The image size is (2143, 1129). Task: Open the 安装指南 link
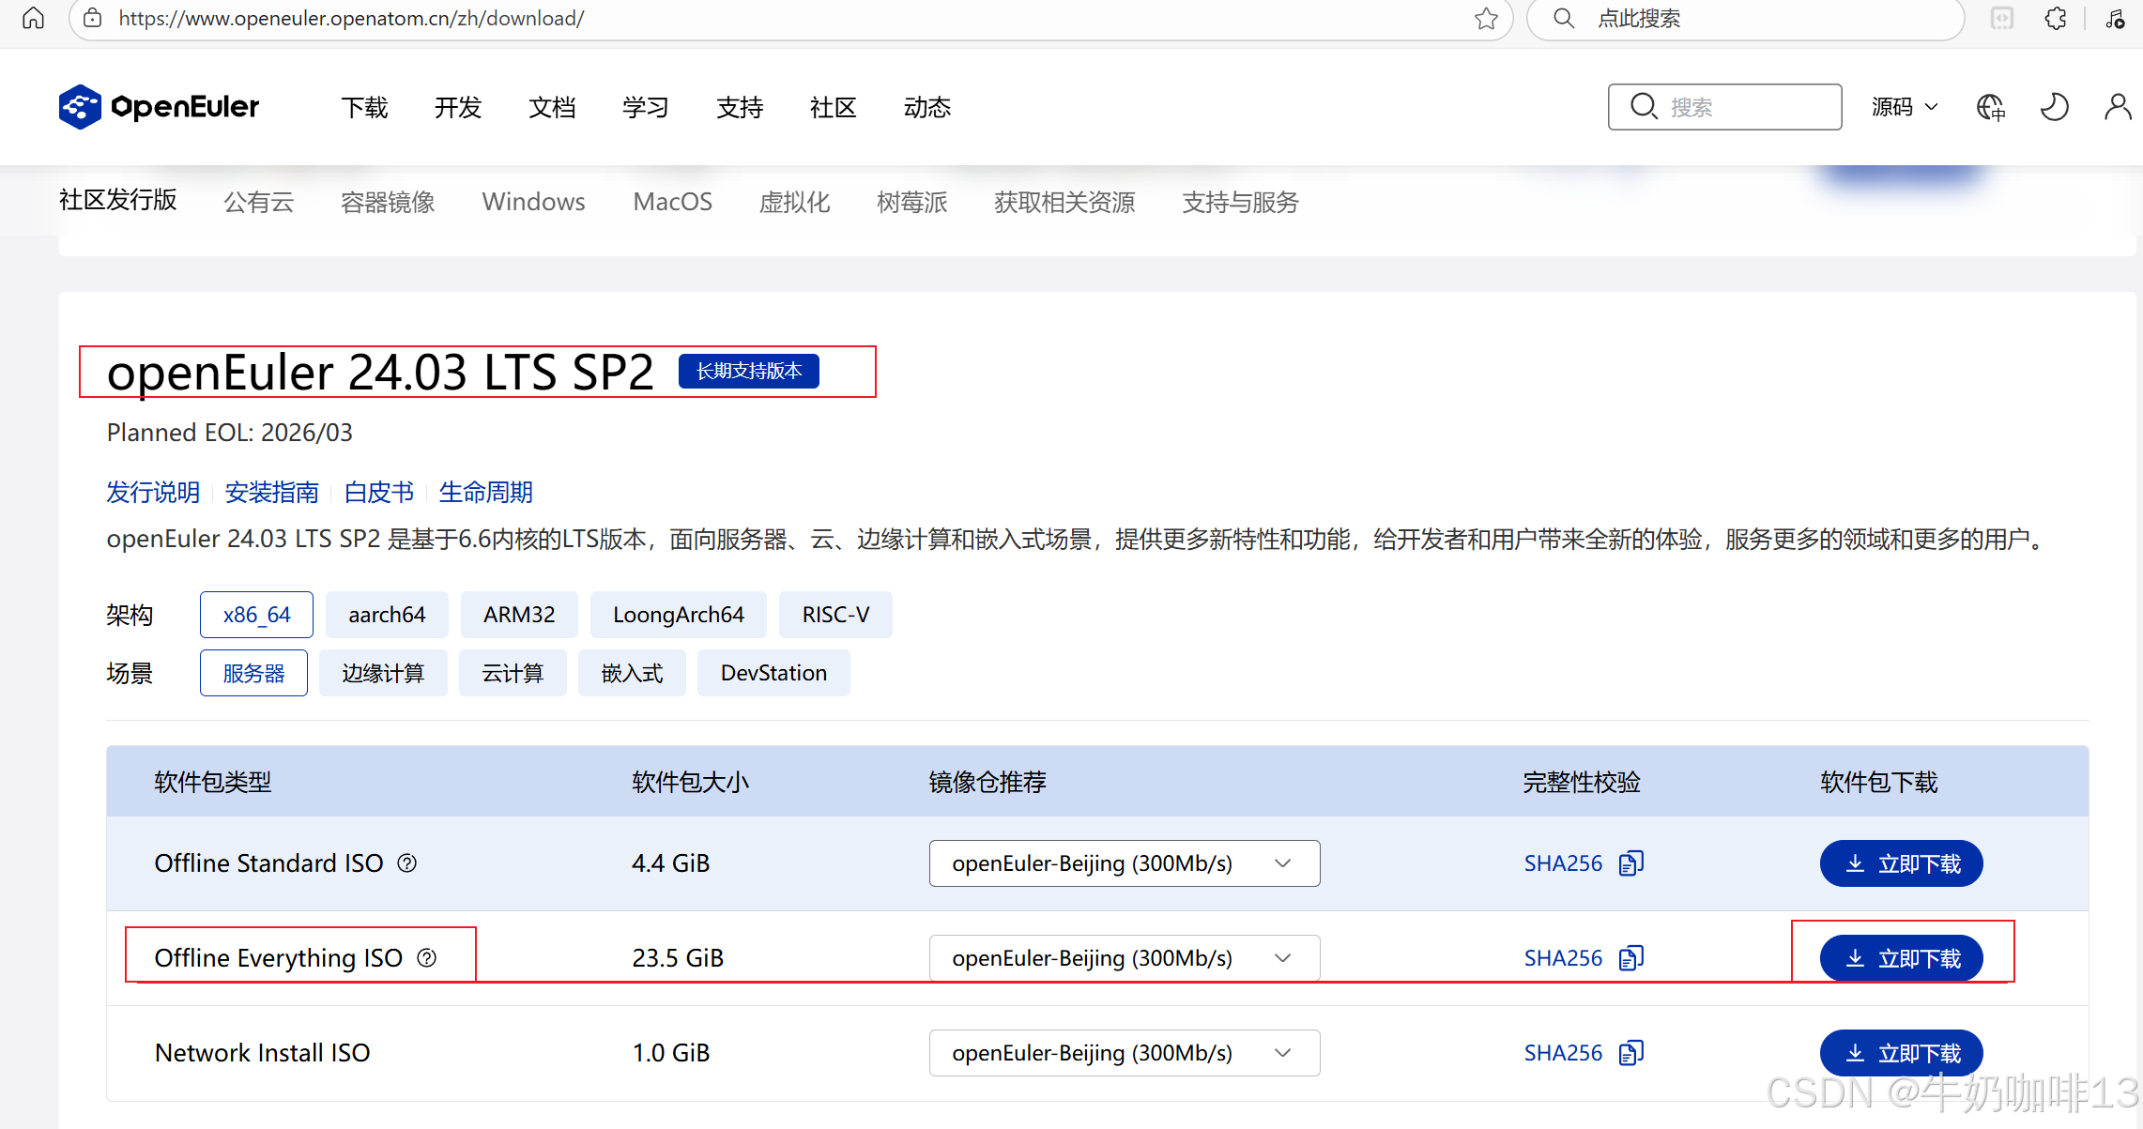(271, 492)
